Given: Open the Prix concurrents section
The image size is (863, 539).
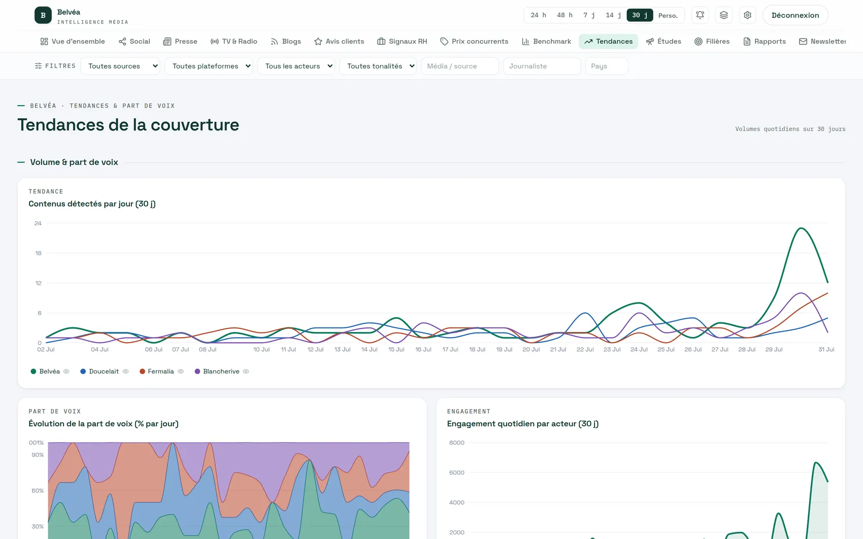Looking at the screenshot, I should (x=474, y=42).
